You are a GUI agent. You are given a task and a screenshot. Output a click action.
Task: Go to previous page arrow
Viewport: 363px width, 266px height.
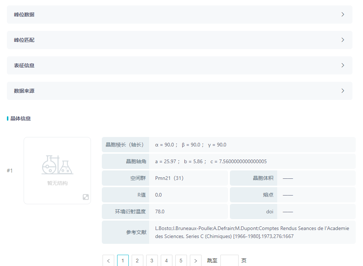[x=108, y=261]
